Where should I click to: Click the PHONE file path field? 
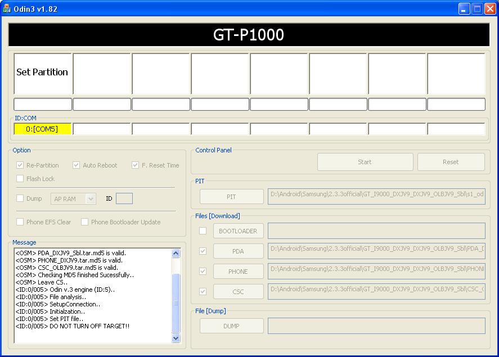click(376, 271)
